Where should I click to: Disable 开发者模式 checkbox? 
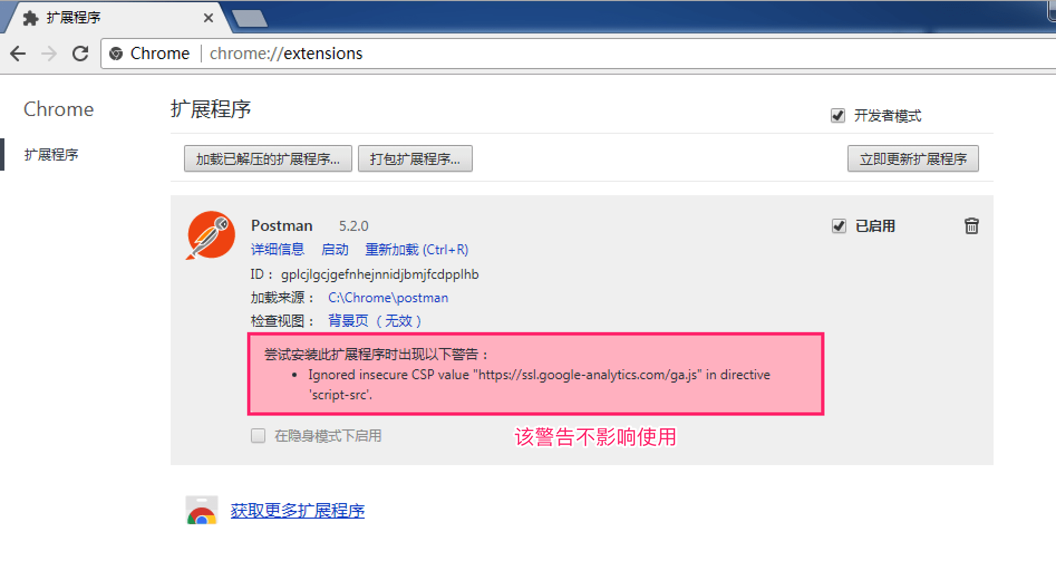(838, 115)
